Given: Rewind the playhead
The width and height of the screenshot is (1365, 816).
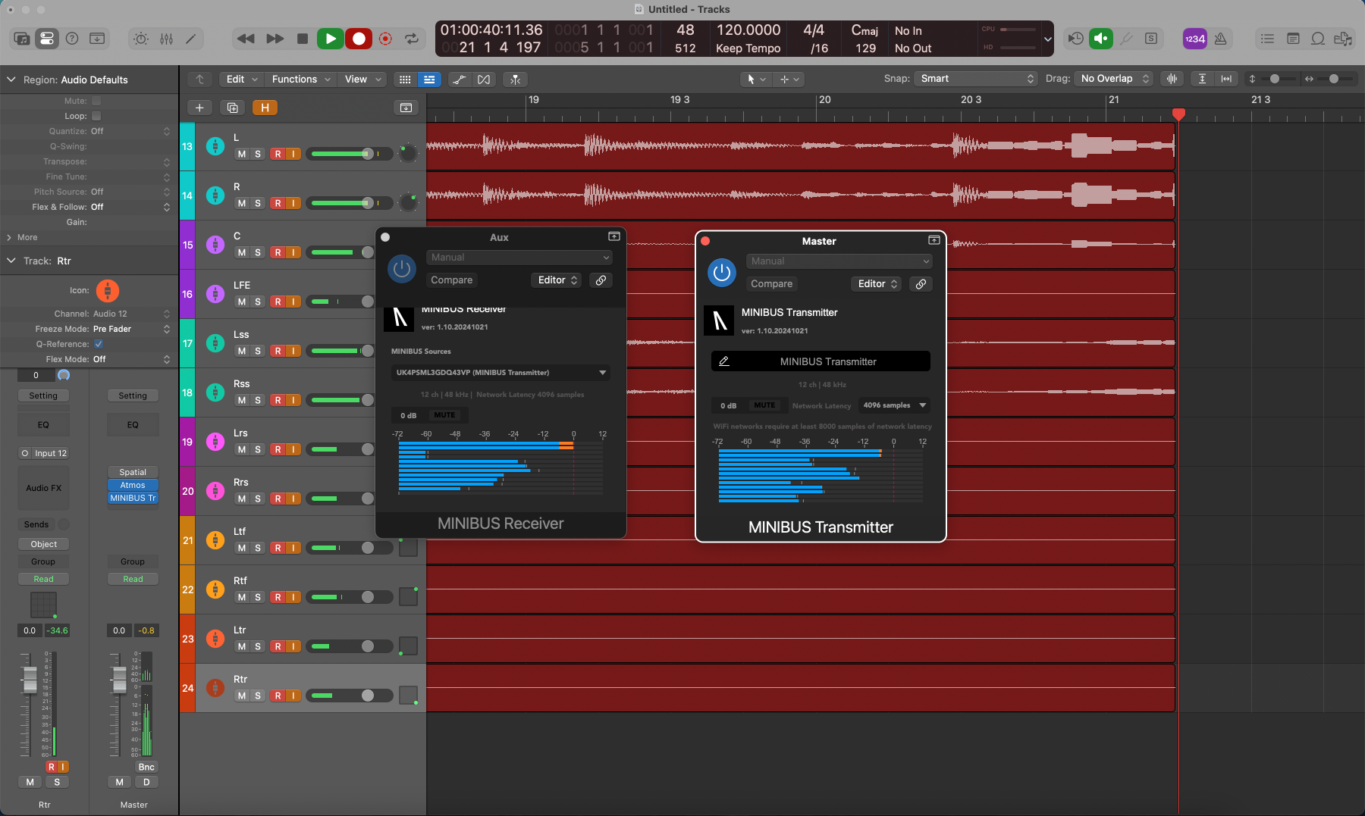Looking at the screenshot, I should (x=246, y=39).
